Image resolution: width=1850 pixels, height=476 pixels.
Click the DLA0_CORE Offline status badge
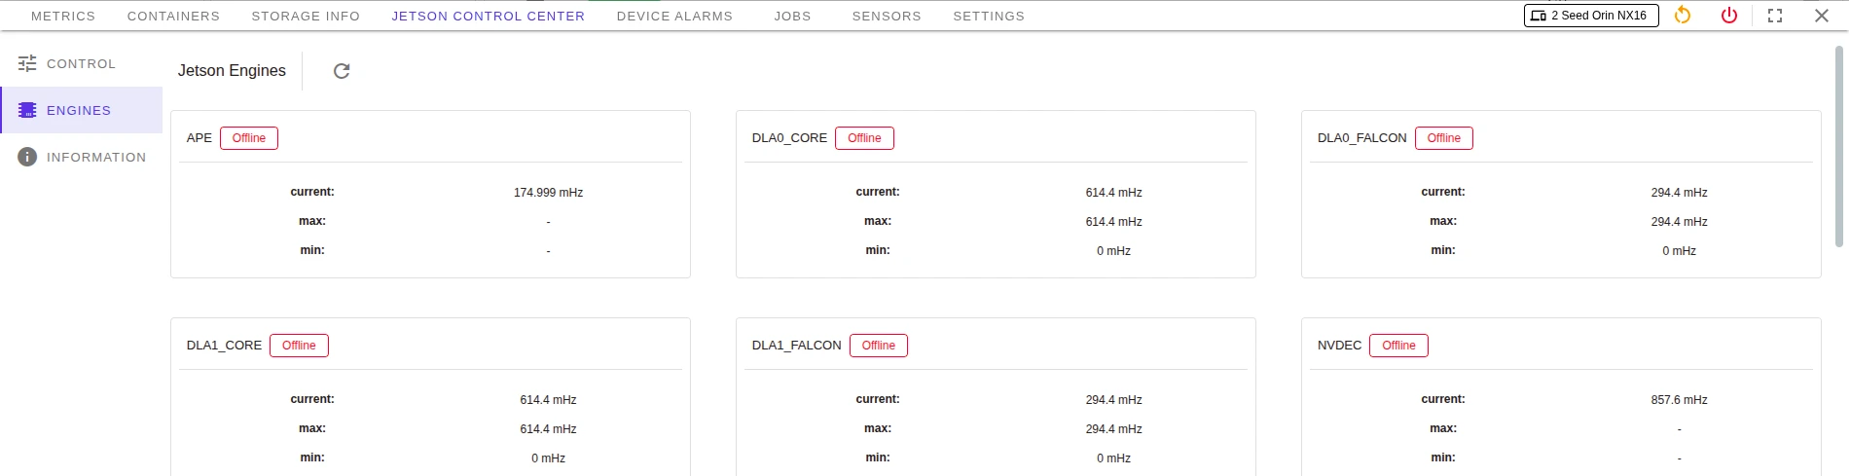pos(864,138)
